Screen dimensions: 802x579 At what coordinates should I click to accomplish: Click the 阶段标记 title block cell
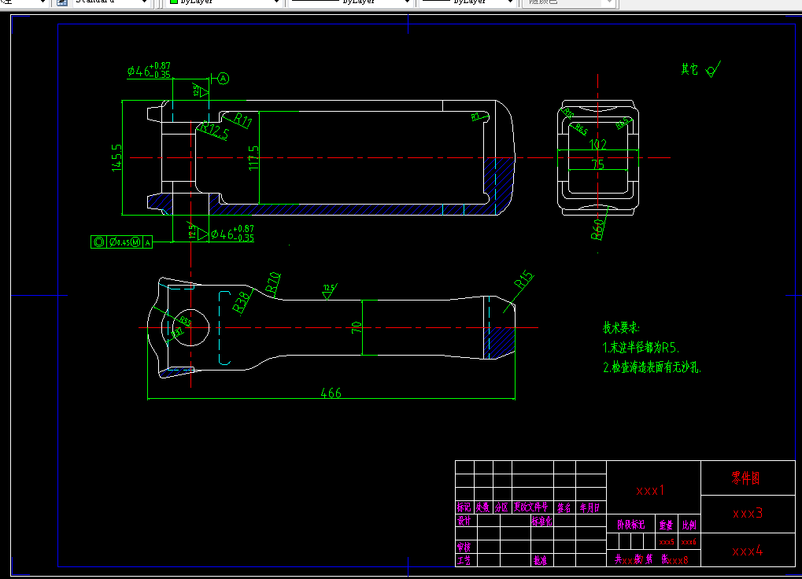click(630, 525)
